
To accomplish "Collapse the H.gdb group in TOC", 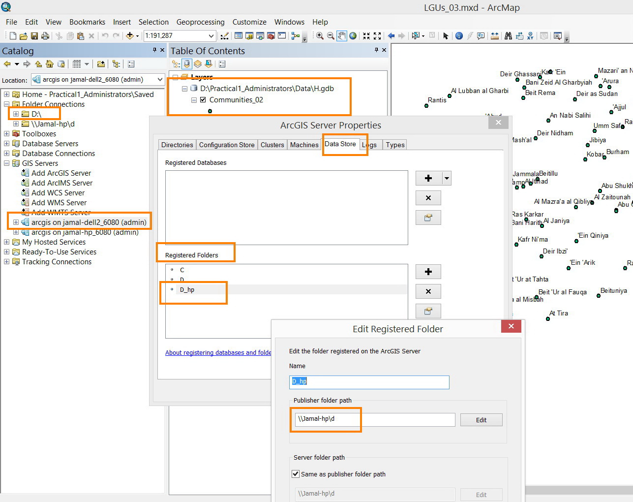I will 184,89.
